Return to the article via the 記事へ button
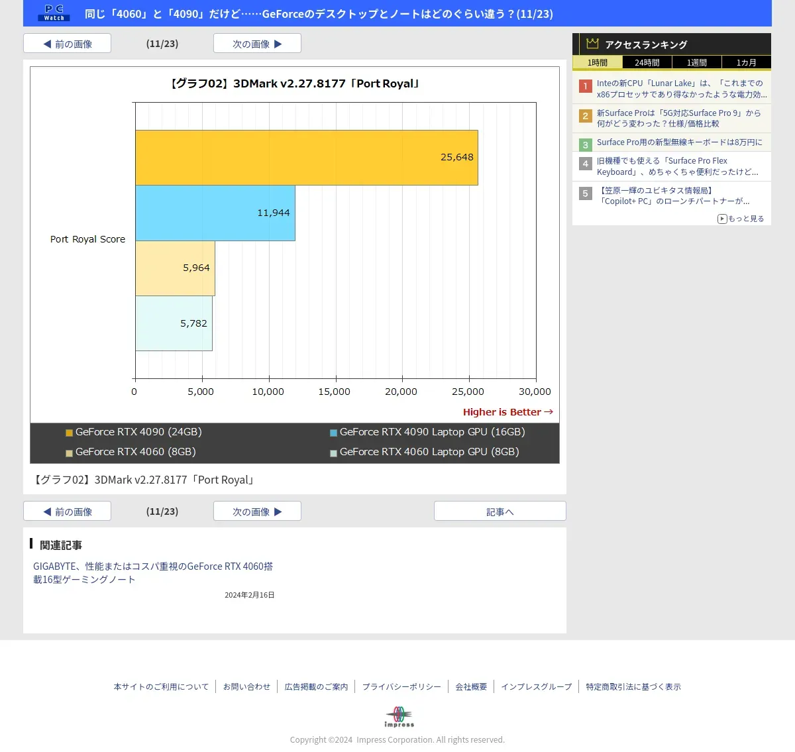 click(500, 511)
